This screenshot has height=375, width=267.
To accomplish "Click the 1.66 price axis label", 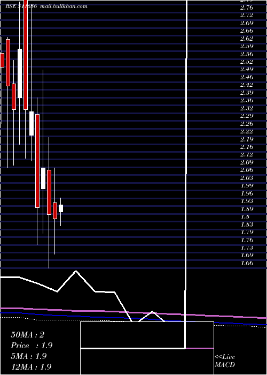I will click(x=247, y=263).
